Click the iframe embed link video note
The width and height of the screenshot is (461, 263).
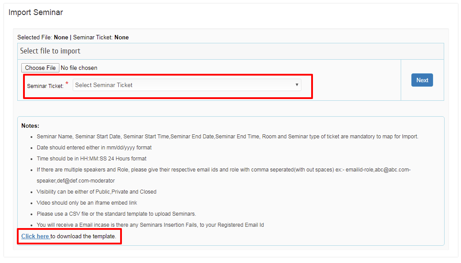tap(86, 203)
